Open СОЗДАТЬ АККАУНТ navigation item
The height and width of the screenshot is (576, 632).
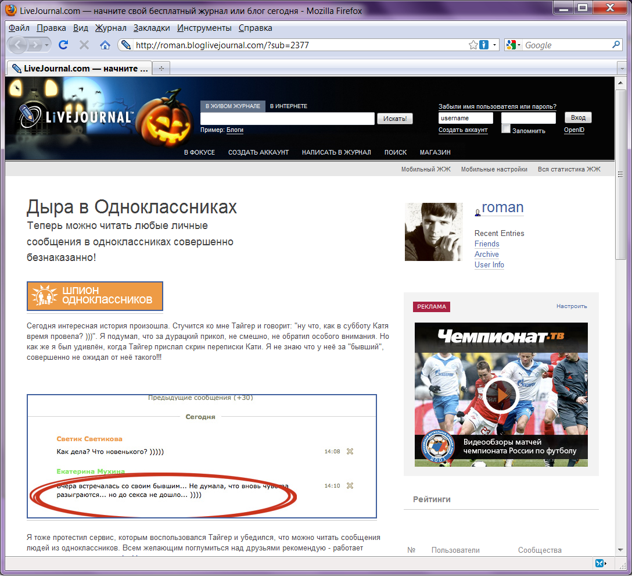[x=258, y=152]
